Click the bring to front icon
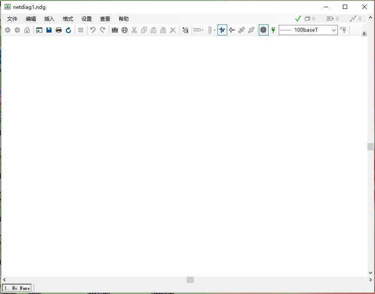The width and height of the screenshot is (375, 294). (242, 30)
